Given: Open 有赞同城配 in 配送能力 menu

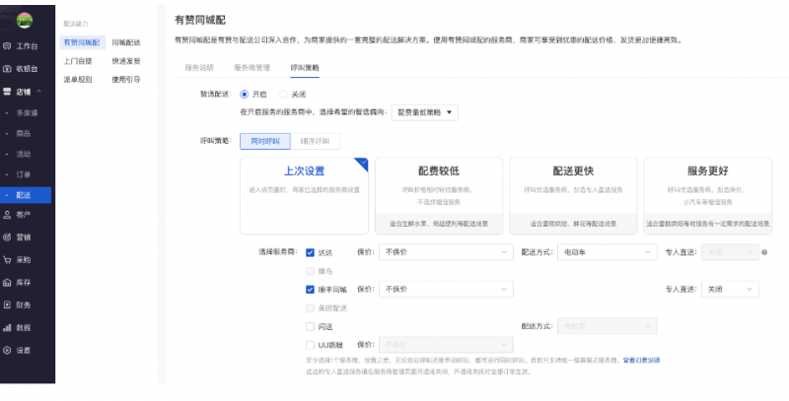Looking at the screenshot, I should coord(82,42).
